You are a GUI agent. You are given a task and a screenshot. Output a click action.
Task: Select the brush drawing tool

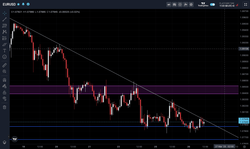pos(4,44)
